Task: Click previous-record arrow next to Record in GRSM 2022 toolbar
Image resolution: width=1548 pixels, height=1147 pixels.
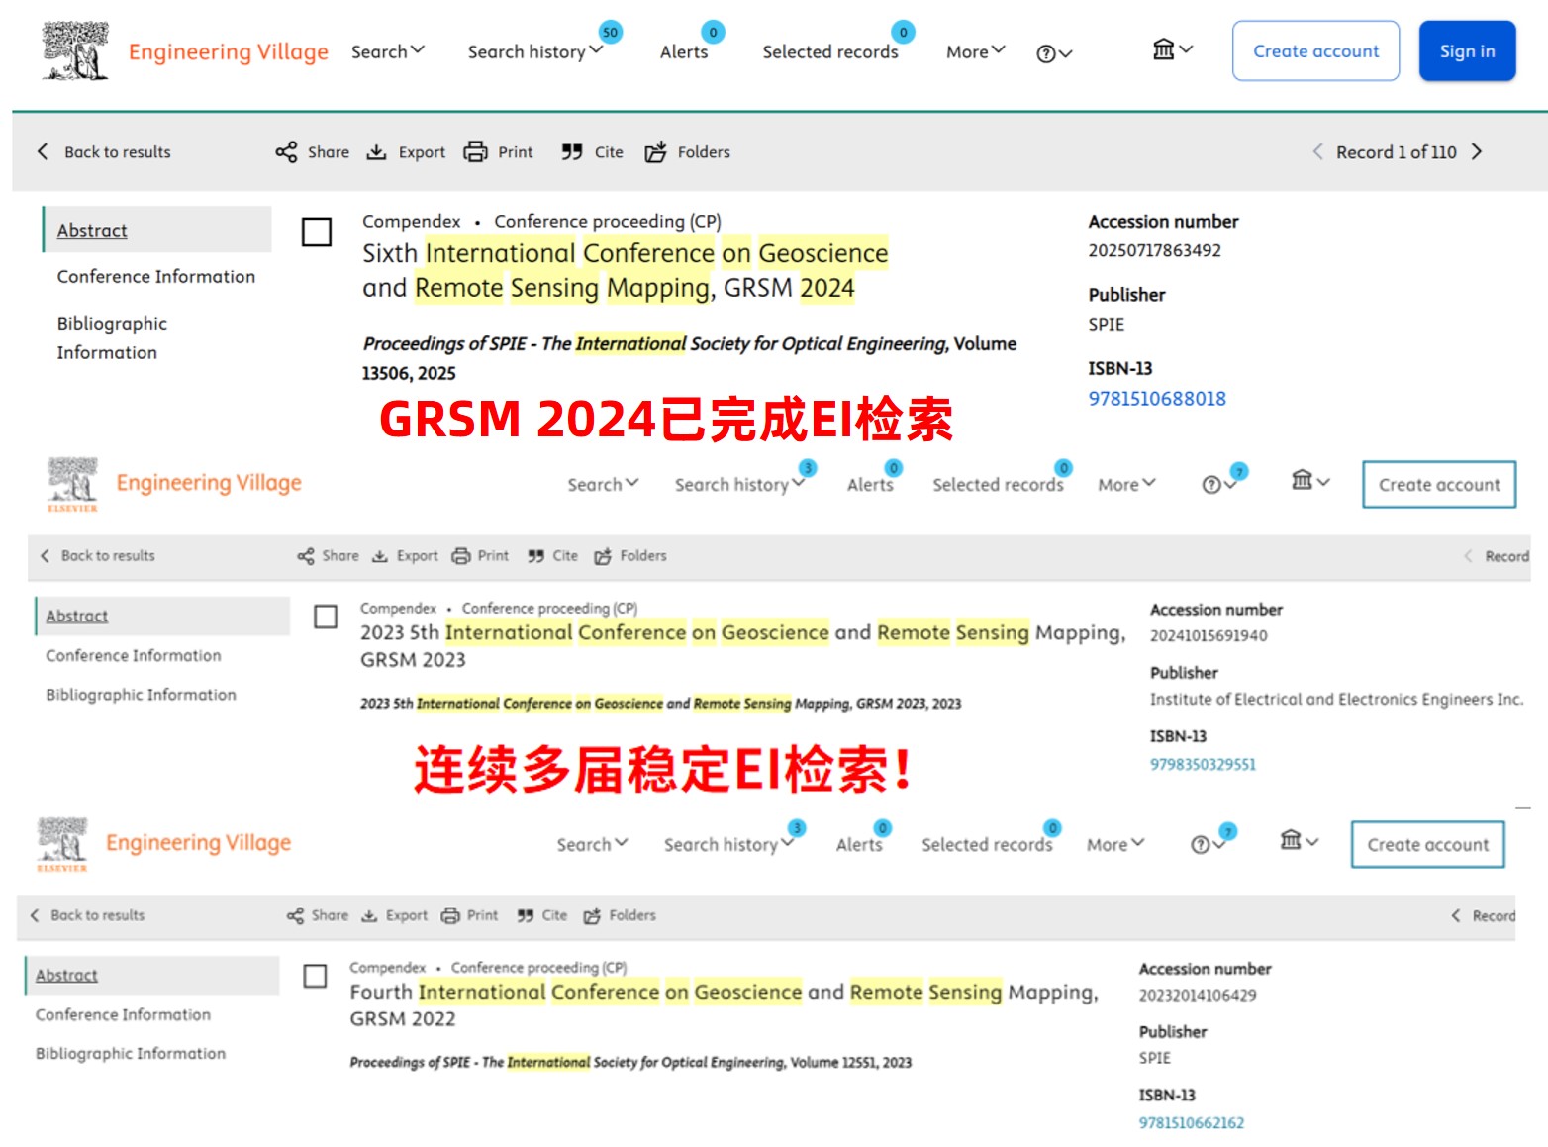Action: pos(1456,916)
